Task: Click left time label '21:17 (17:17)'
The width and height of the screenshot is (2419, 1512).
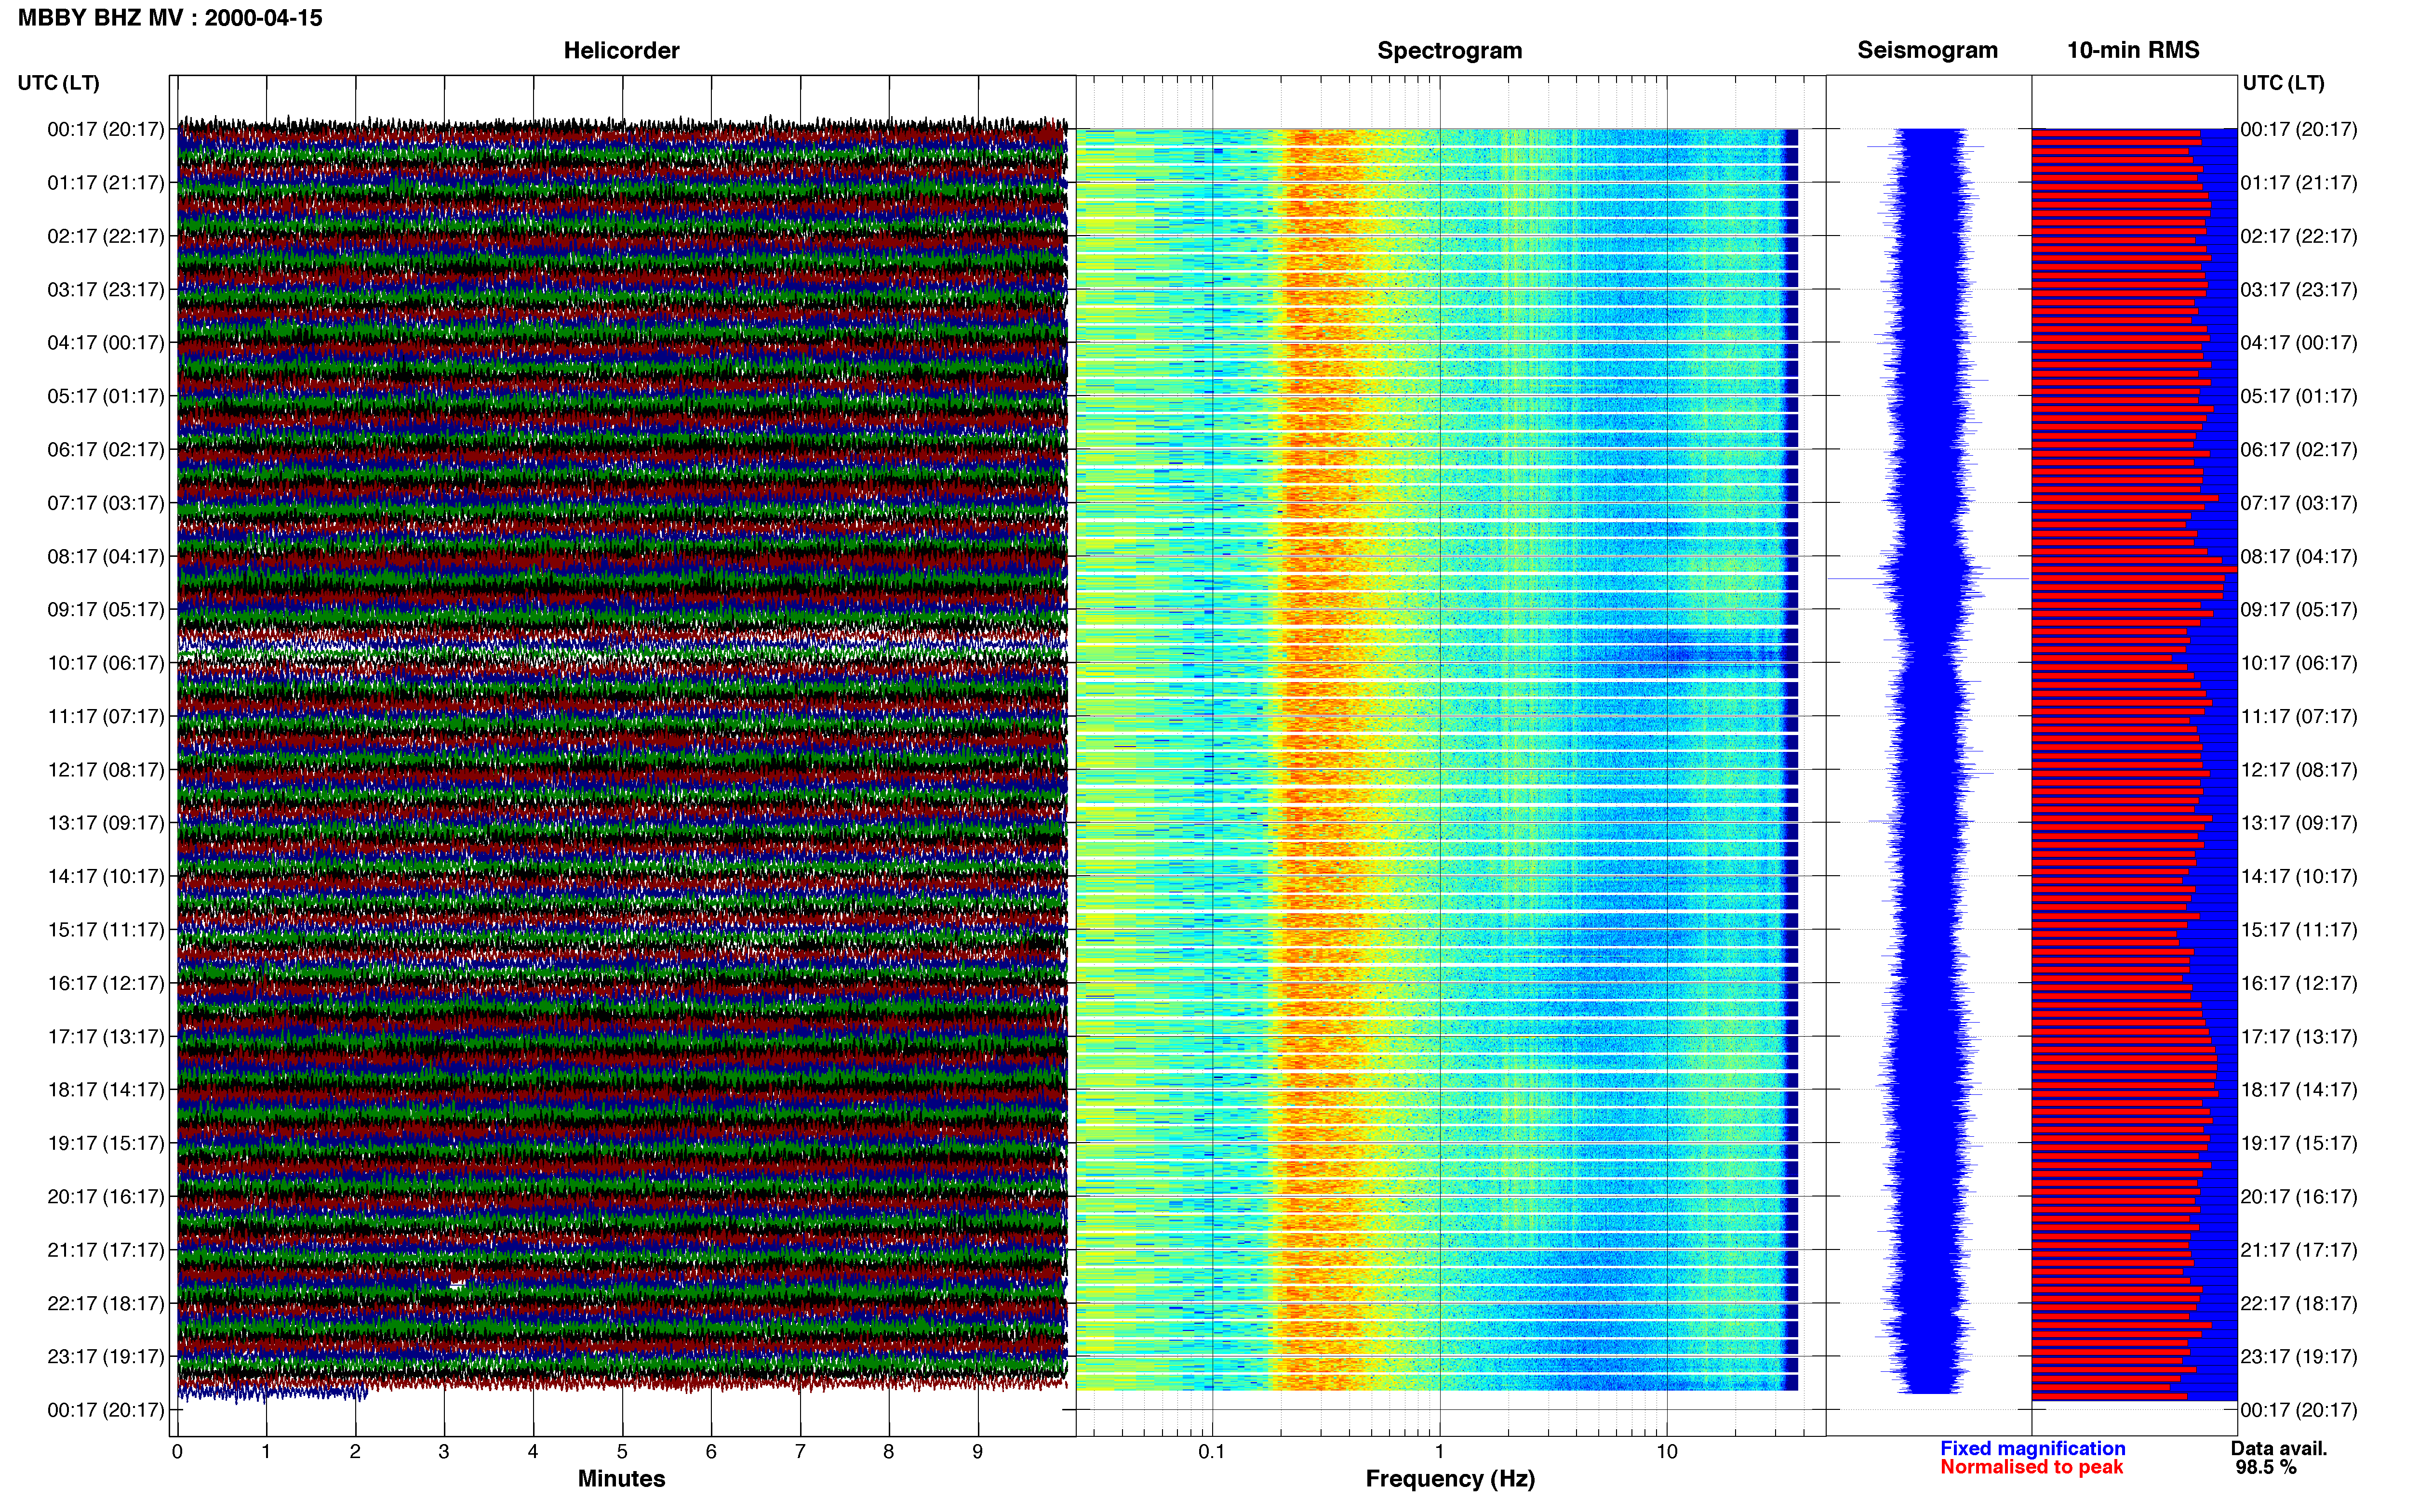Action: pos(105,1250)
